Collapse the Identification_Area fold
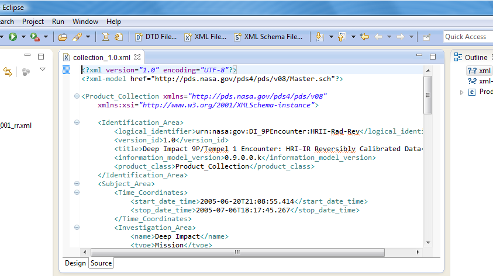 click(x=77, y=123)
